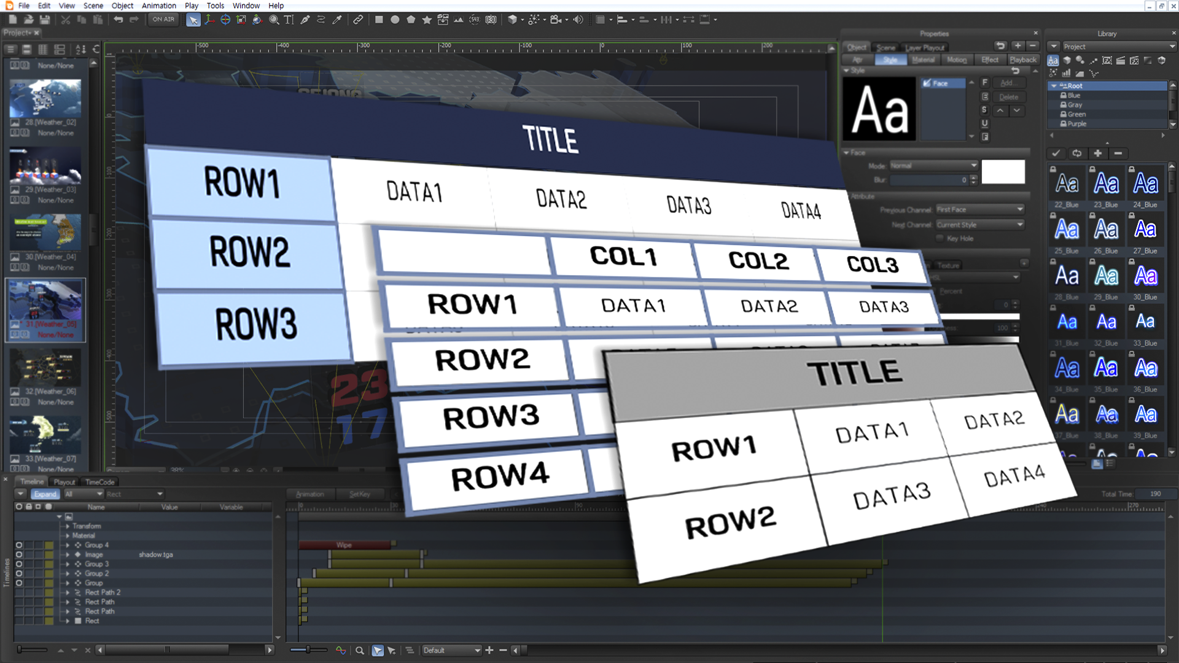Screen dimensions: 1179x663
Task: Click the Delete button in Style section
Action: pos(1008,97)
